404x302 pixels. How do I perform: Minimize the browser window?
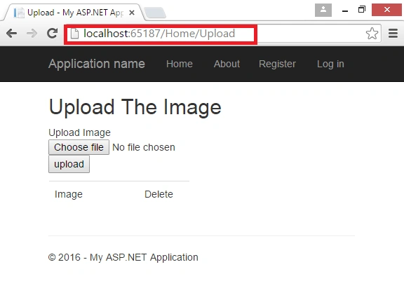pos(345,11)
